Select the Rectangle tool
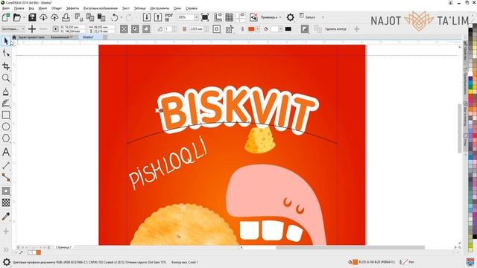The height and width of the screenshot is (268, 477). point(6,115)
